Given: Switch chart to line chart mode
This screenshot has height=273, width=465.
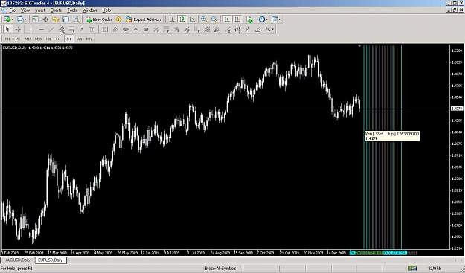Looking at the screenshot, I should pyautogui.click(x=192, y=19).
